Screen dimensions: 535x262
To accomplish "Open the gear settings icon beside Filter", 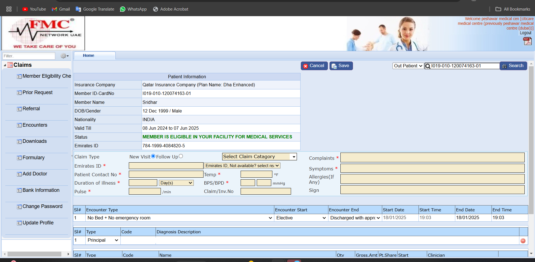I will pos(64,56).
